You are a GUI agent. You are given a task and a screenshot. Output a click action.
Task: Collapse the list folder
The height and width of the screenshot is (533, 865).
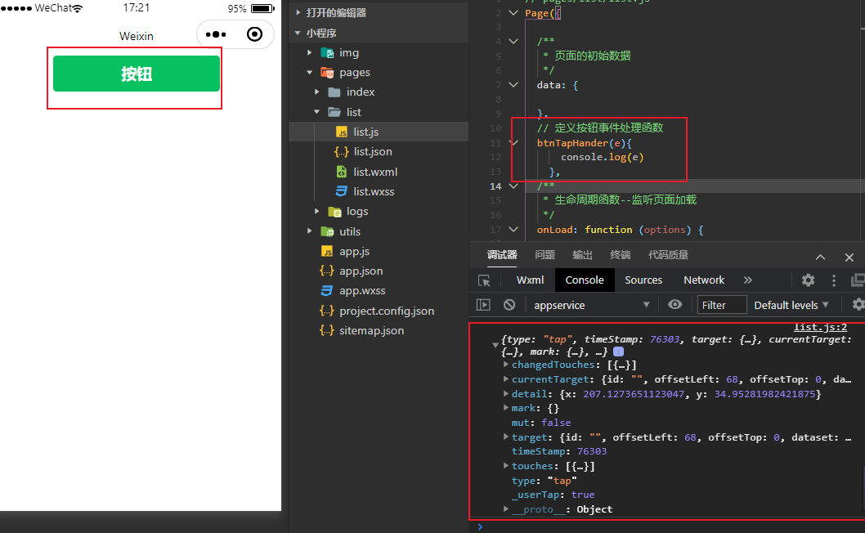tap(316, 112)
